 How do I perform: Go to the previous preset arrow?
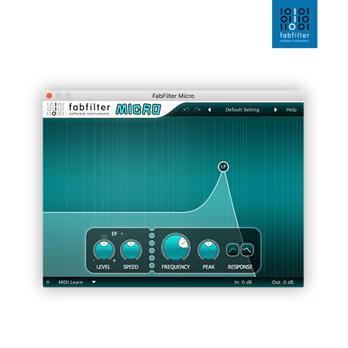pos(209,110)
